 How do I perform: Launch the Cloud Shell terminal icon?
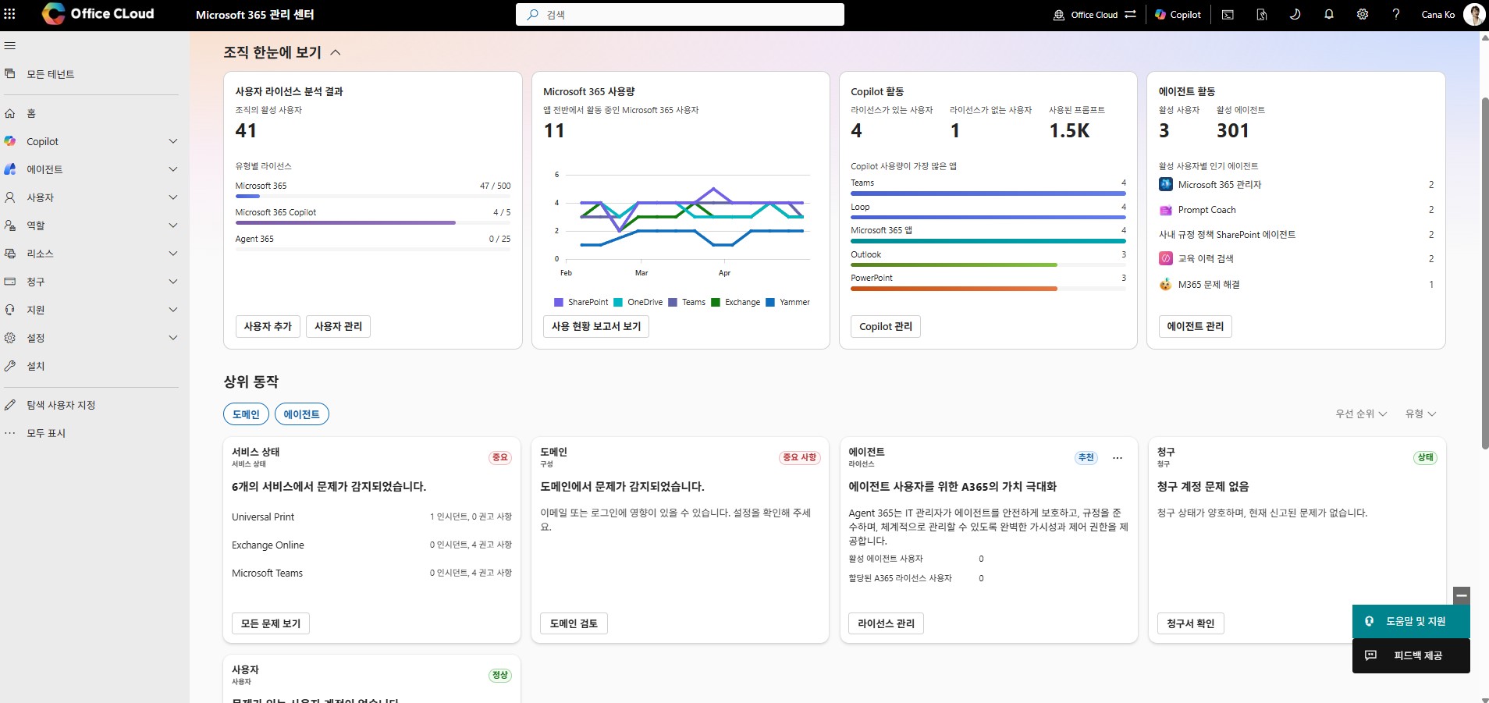click(x=1228, y=14)
